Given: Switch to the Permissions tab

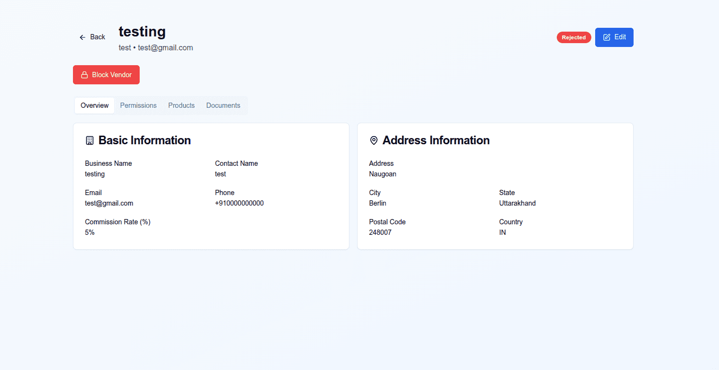Looking at the screenshot, I should click(x=138, y=105).
